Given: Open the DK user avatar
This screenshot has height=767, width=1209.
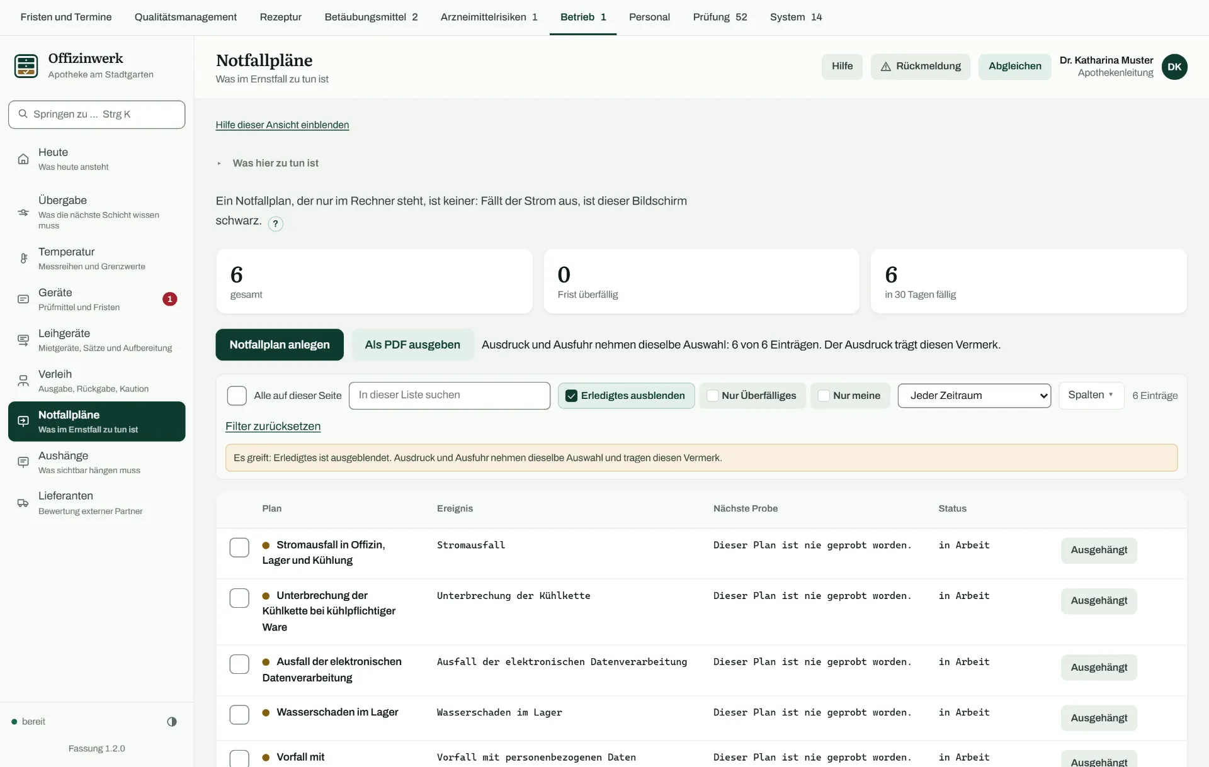Looking at the screenshot, I should (1174, 67).
